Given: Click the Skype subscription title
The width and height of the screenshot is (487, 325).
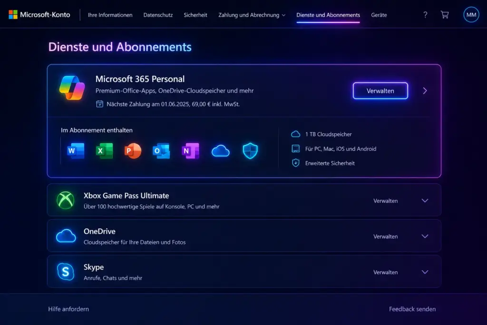Looking at the screenshot, I should coord(94,267).
